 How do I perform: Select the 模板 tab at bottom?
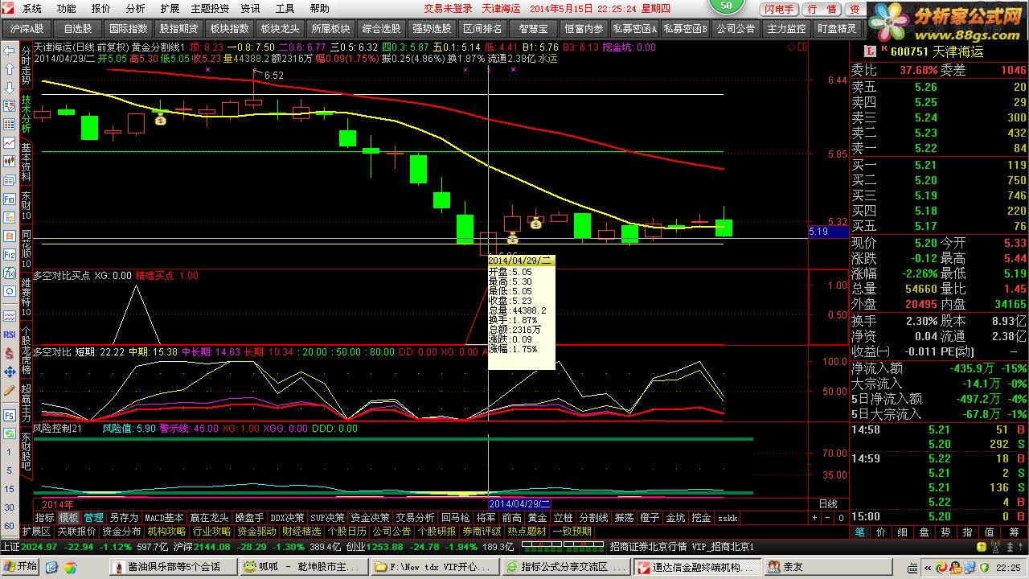click(69, 518)
